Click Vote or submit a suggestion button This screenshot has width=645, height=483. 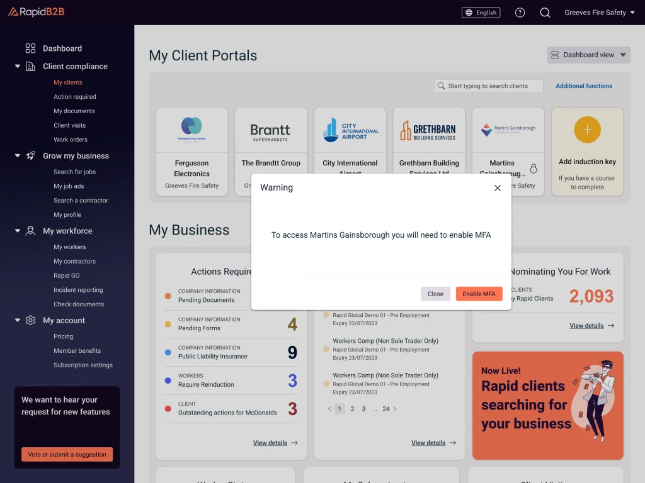[x=67, y=455]
